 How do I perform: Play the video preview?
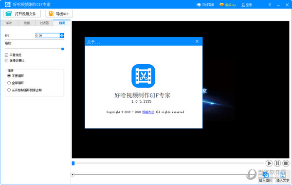[x=269, y=163]
